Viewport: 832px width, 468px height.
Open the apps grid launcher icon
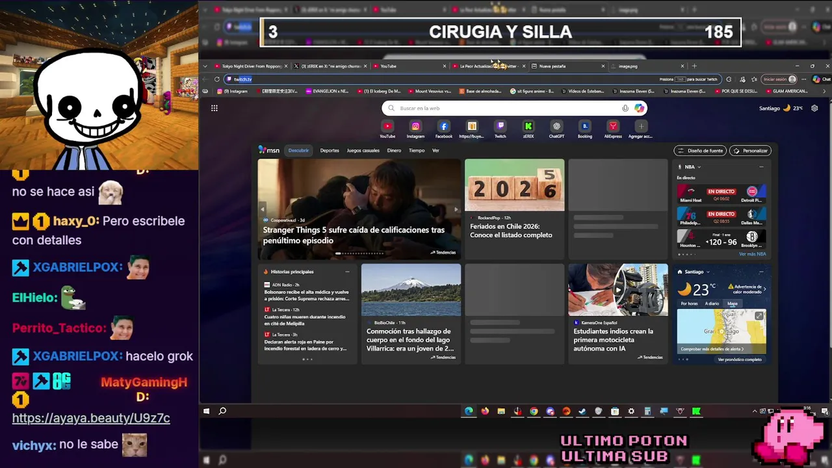214,109
